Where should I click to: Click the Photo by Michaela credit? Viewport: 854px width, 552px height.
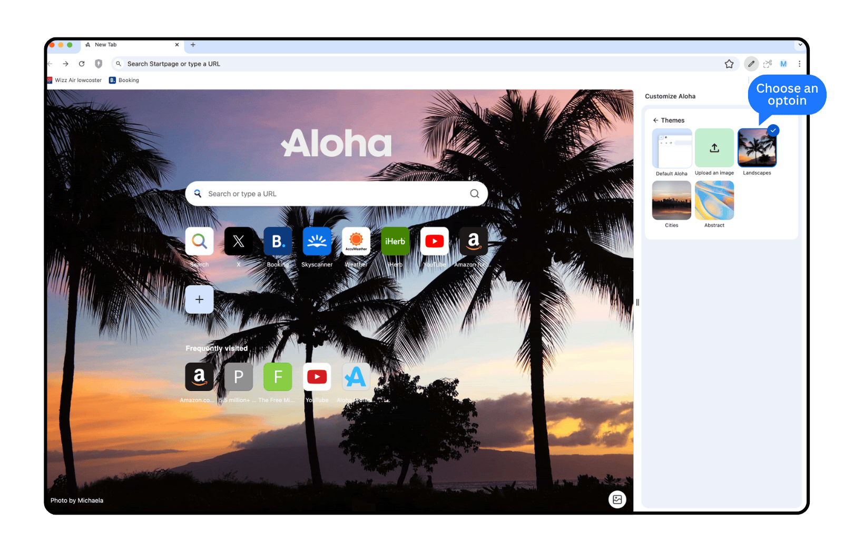(77, 500)
